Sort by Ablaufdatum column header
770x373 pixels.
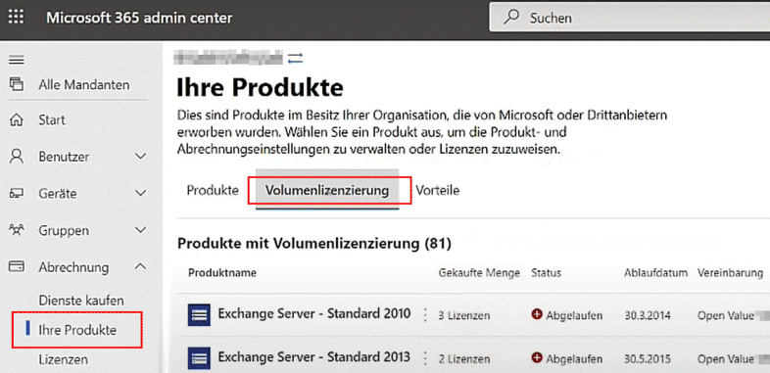[655, 273]
